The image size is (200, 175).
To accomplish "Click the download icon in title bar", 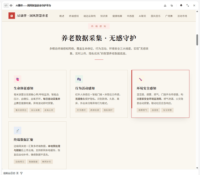I will [165, 6].
